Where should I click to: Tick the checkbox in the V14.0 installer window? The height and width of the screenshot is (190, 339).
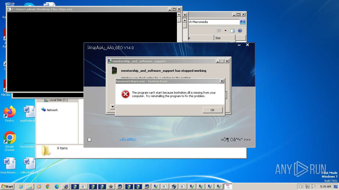click(90, 140)
